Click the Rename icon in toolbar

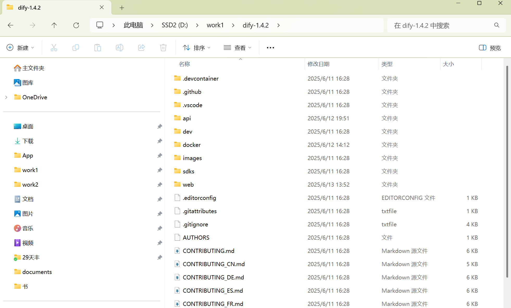[x=119, y=48]
